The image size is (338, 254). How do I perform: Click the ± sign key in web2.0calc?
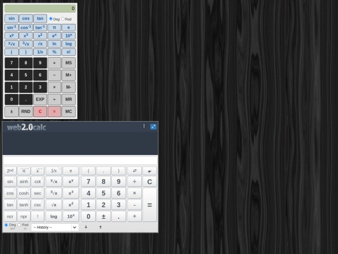[103, 216]
